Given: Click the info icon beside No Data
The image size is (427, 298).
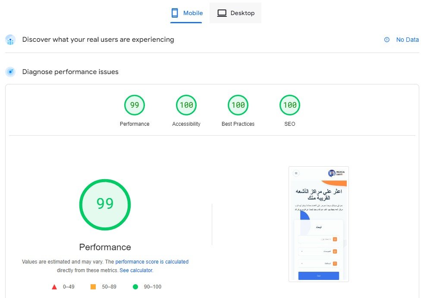Looking at the screenshot, I should pyautogui.click(x=387, y=40).
